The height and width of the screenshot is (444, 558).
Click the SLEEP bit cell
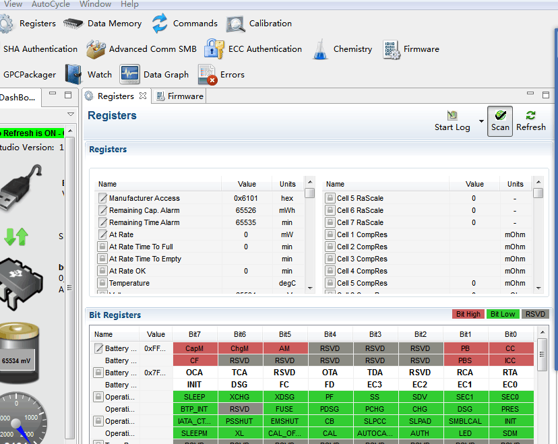pos(195,397)
